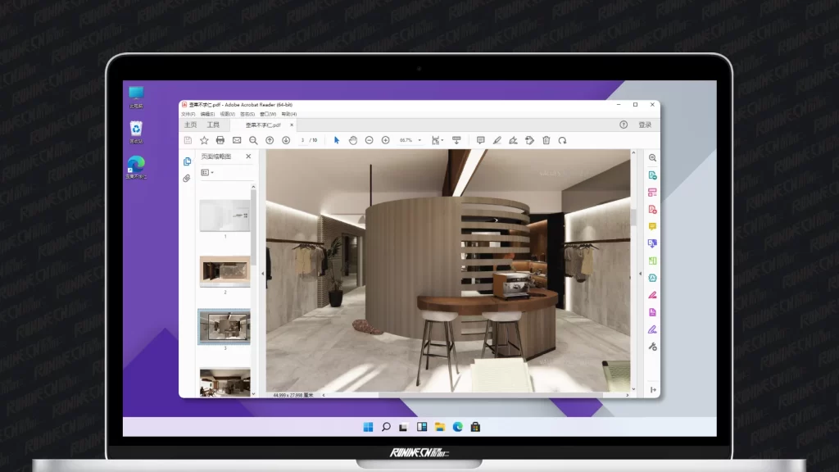Zoom in with the plus icon
This screenshot has height=472, width=839.
point(385,140)
